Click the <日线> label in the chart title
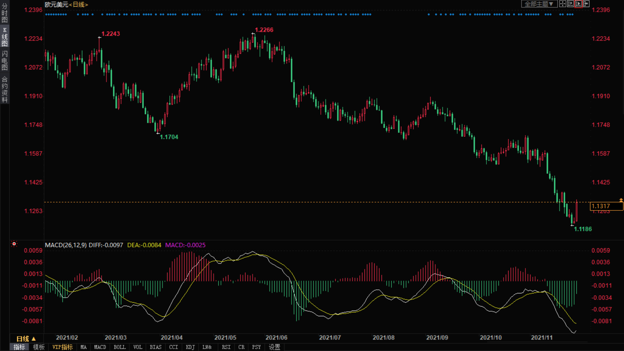The image size is (624, 351). 78,5
